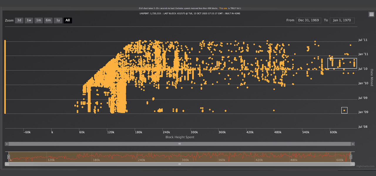
Task: Click the '300k' main x-axis label
Action: coord(194,132)
